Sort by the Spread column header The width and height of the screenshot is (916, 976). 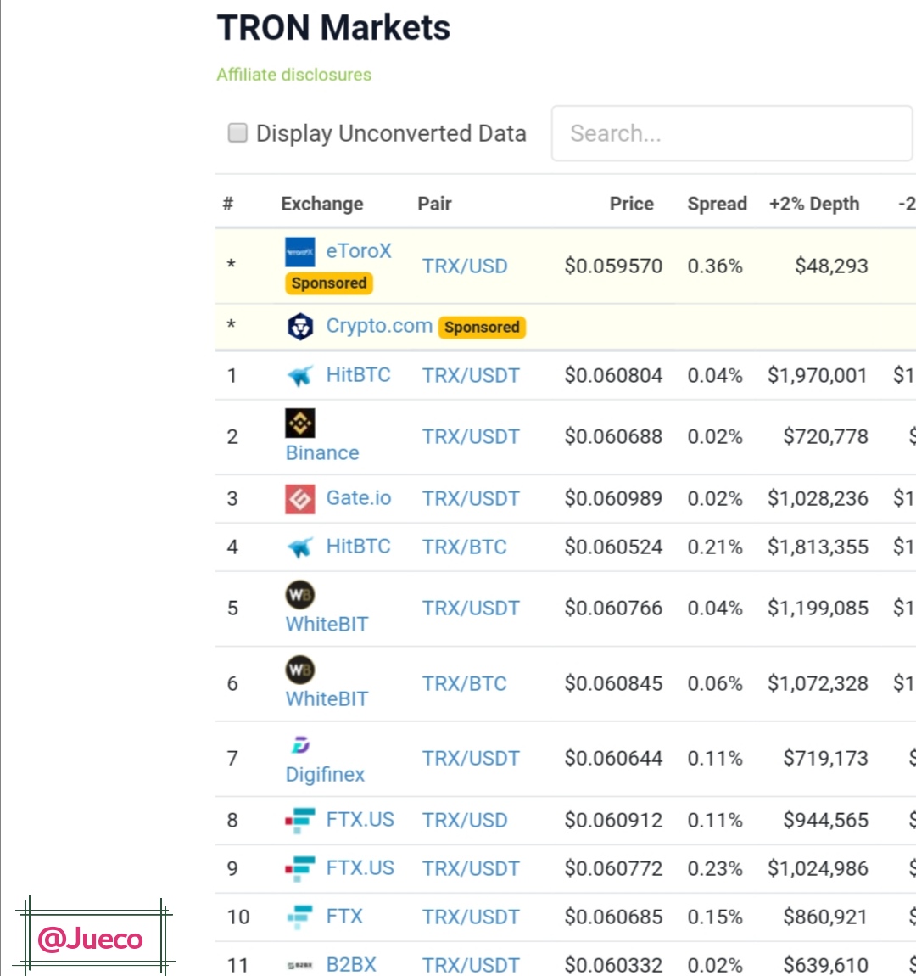(717, 204)
